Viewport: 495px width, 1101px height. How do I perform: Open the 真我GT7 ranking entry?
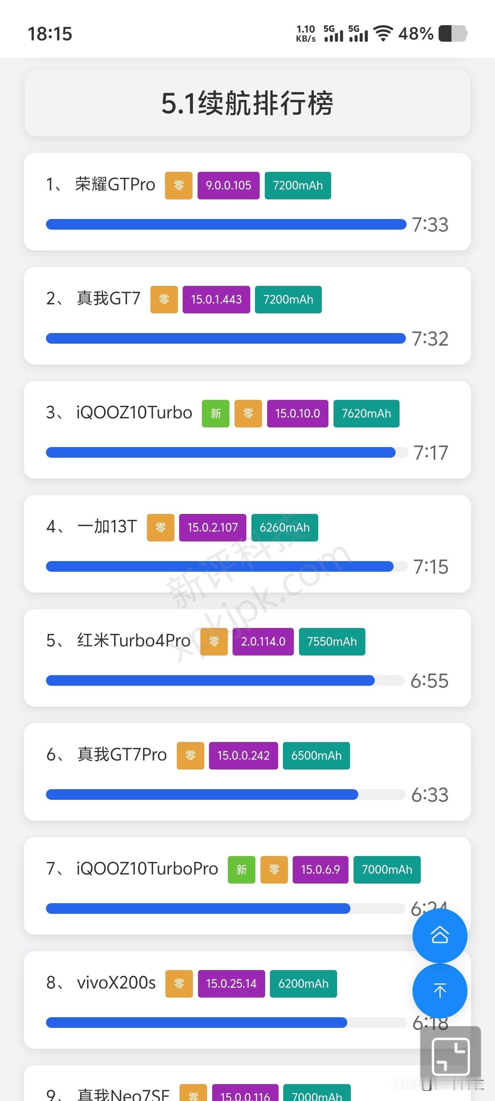pyautogui.click(x=247, y=315)
